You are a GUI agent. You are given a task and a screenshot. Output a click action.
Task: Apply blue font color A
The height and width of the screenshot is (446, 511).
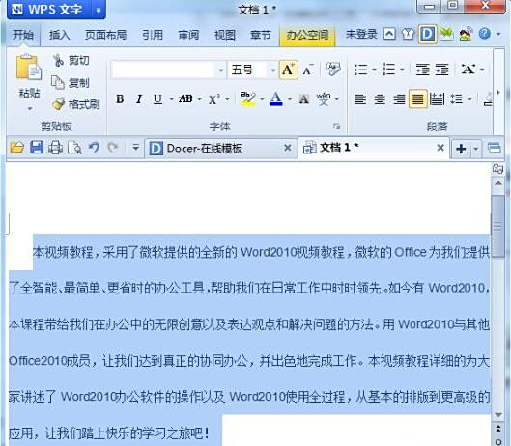click(x=276, y=99)
